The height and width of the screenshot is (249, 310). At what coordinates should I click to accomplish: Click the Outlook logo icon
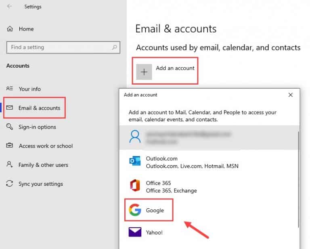point(135,161)
